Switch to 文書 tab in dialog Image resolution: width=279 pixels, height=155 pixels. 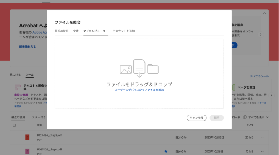76,31
